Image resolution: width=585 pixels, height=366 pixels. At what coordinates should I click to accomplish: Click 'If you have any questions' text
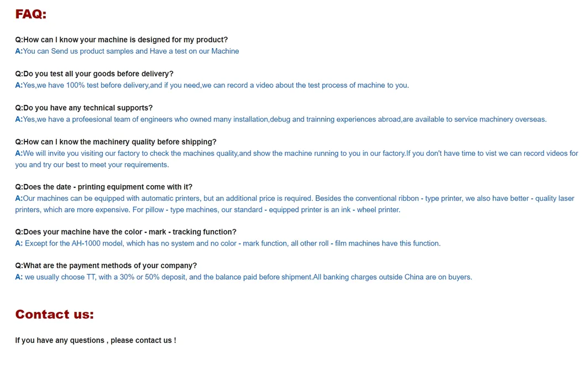click(x=95, y=341)
